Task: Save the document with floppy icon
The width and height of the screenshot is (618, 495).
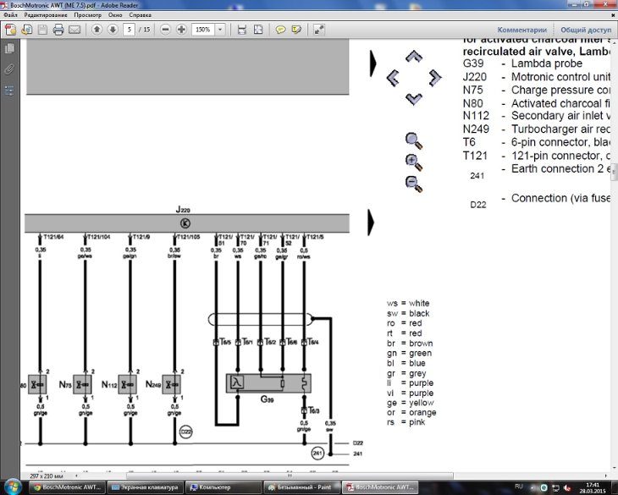Action: (42, 30)
